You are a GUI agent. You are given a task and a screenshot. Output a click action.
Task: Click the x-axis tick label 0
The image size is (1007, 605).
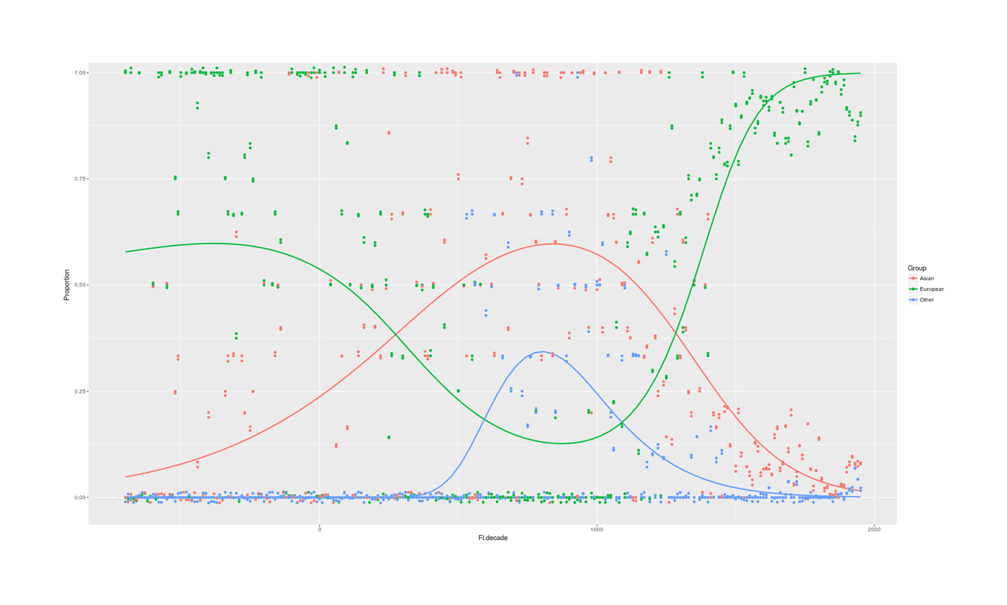[319, 529]
